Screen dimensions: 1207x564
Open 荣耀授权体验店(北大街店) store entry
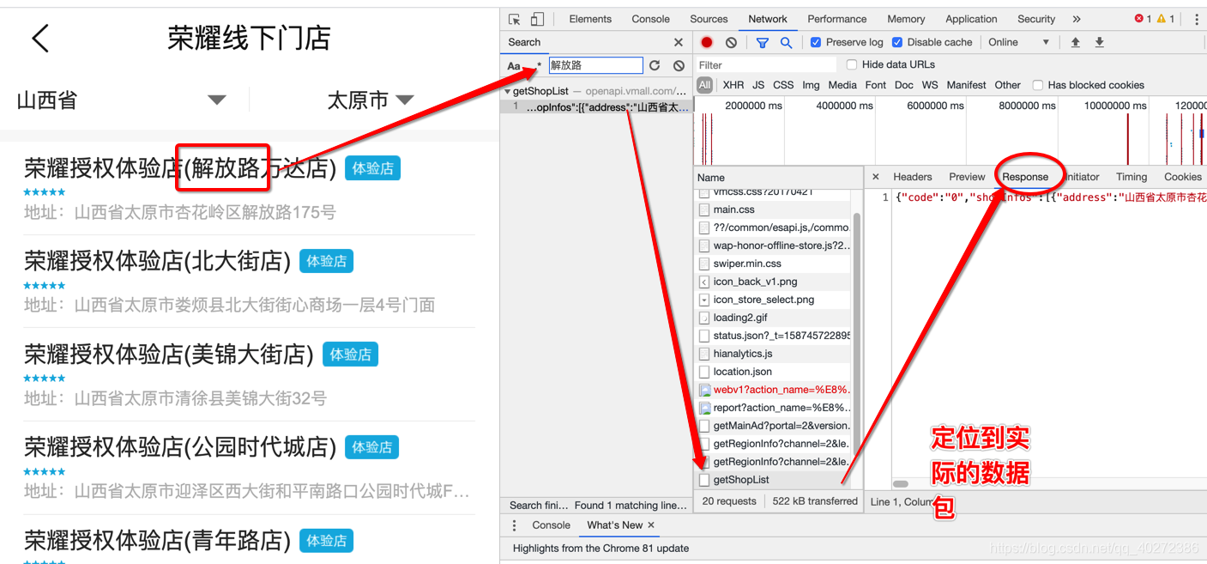coord(249,282)
